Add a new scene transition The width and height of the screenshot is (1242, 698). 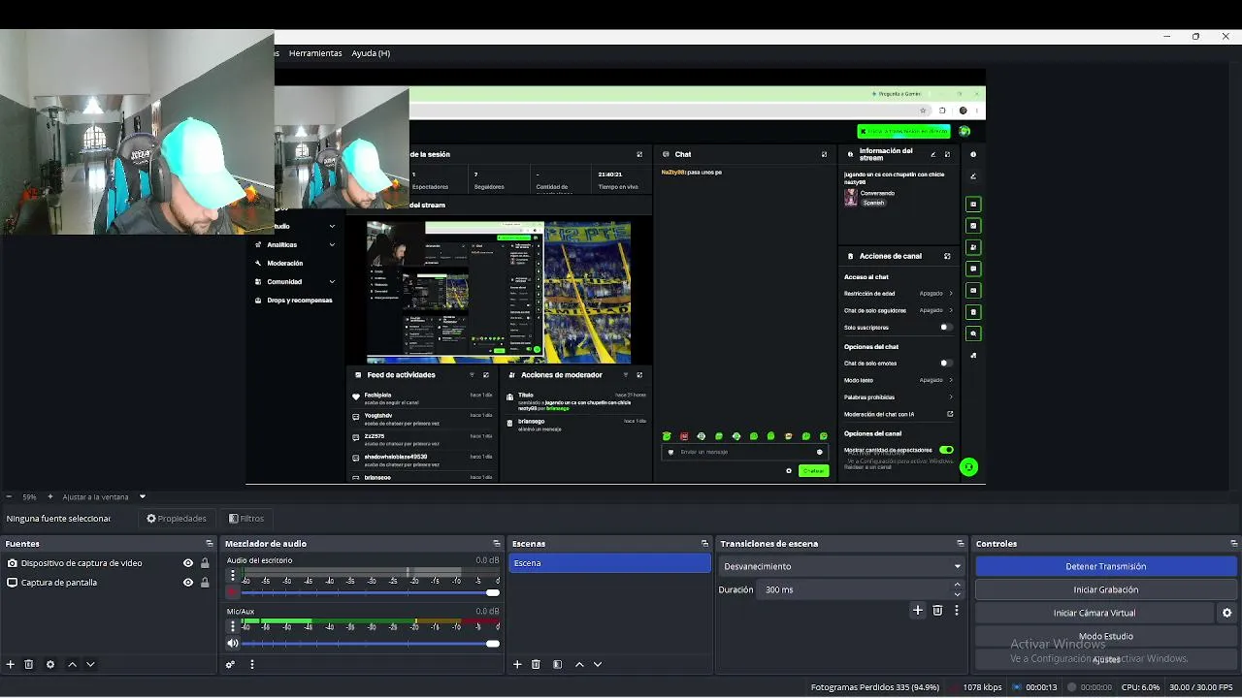coord(918,610)
